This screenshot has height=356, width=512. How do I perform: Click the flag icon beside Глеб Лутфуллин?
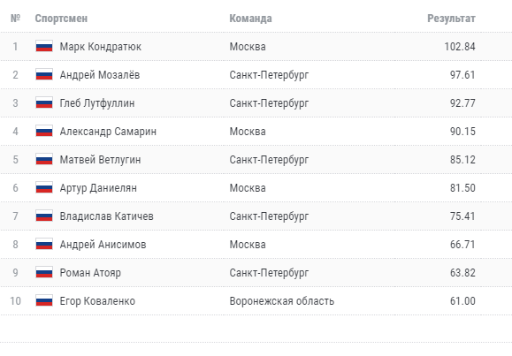(44, 102)
